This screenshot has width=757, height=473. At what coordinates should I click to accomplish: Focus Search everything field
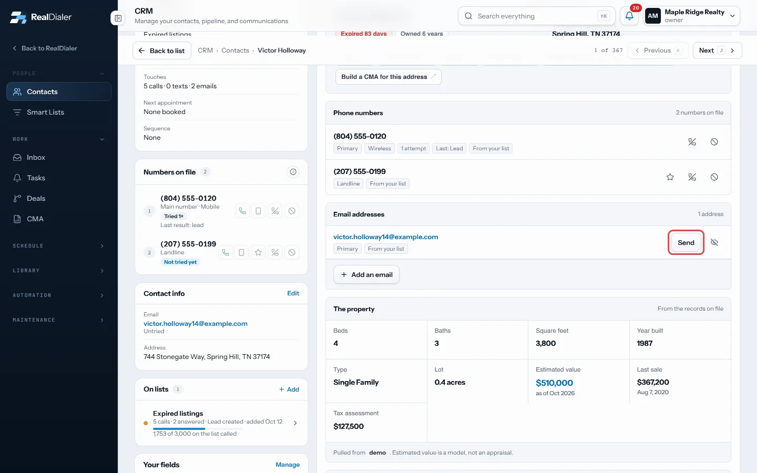point(536,16)
